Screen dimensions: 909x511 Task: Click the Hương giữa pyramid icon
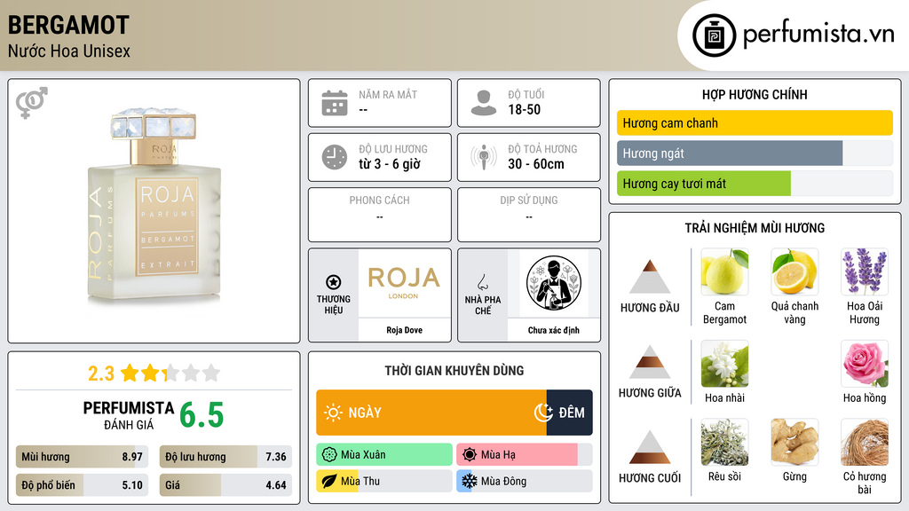650,362
